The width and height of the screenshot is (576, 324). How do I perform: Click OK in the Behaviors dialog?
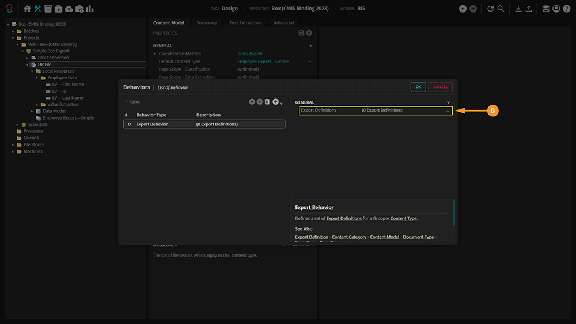(x=418, y=87)
